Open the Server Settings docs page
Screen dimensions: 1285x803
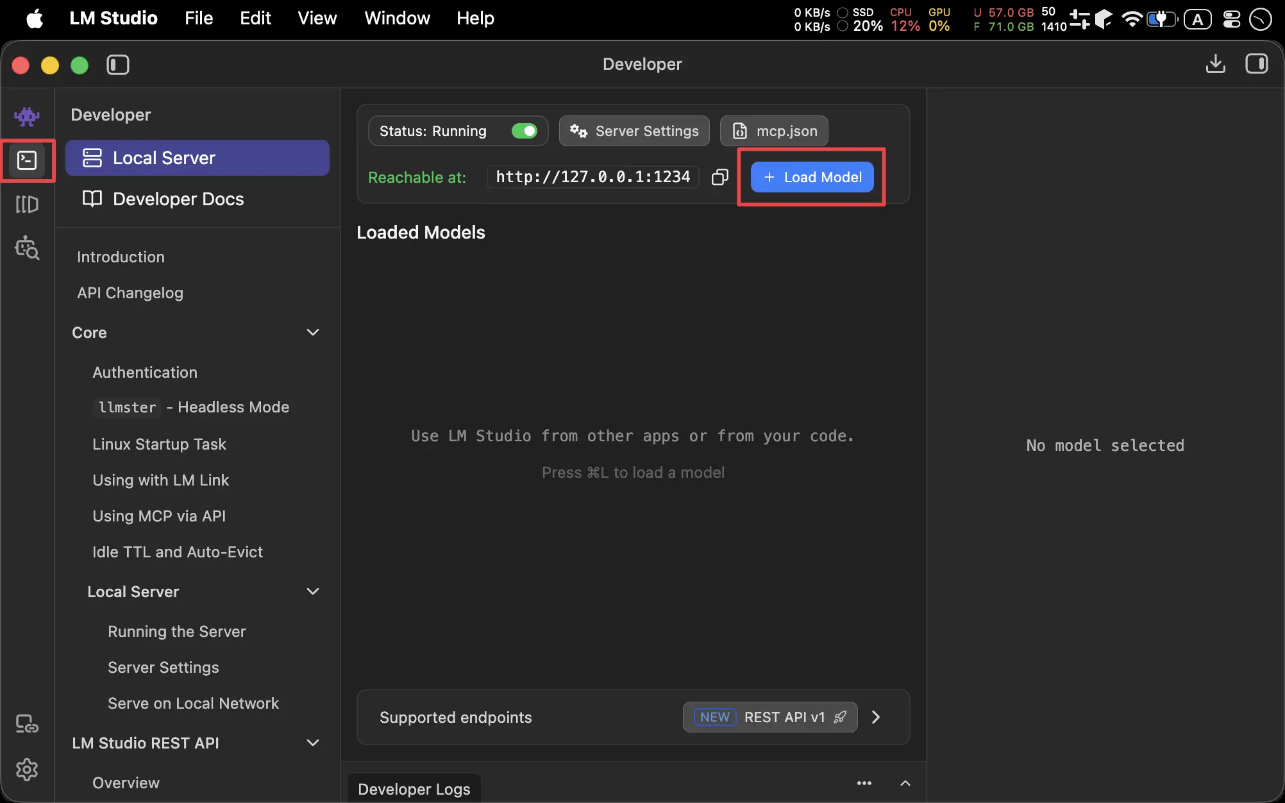coord(164,667)
